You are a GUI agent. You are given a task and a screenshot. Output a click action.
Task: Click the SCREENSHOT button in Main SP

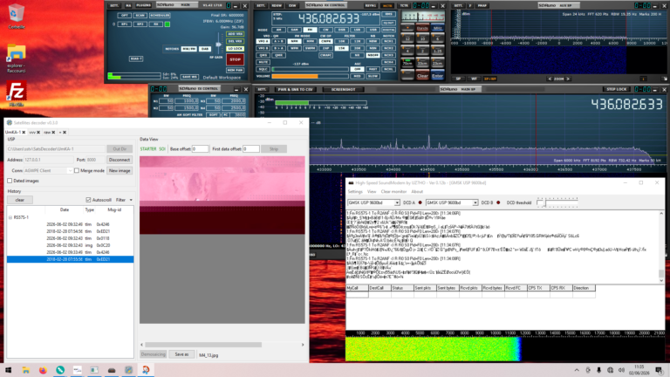(x=343, y=89)
